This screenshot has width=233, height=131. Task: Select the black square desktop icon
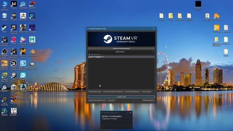198,6
